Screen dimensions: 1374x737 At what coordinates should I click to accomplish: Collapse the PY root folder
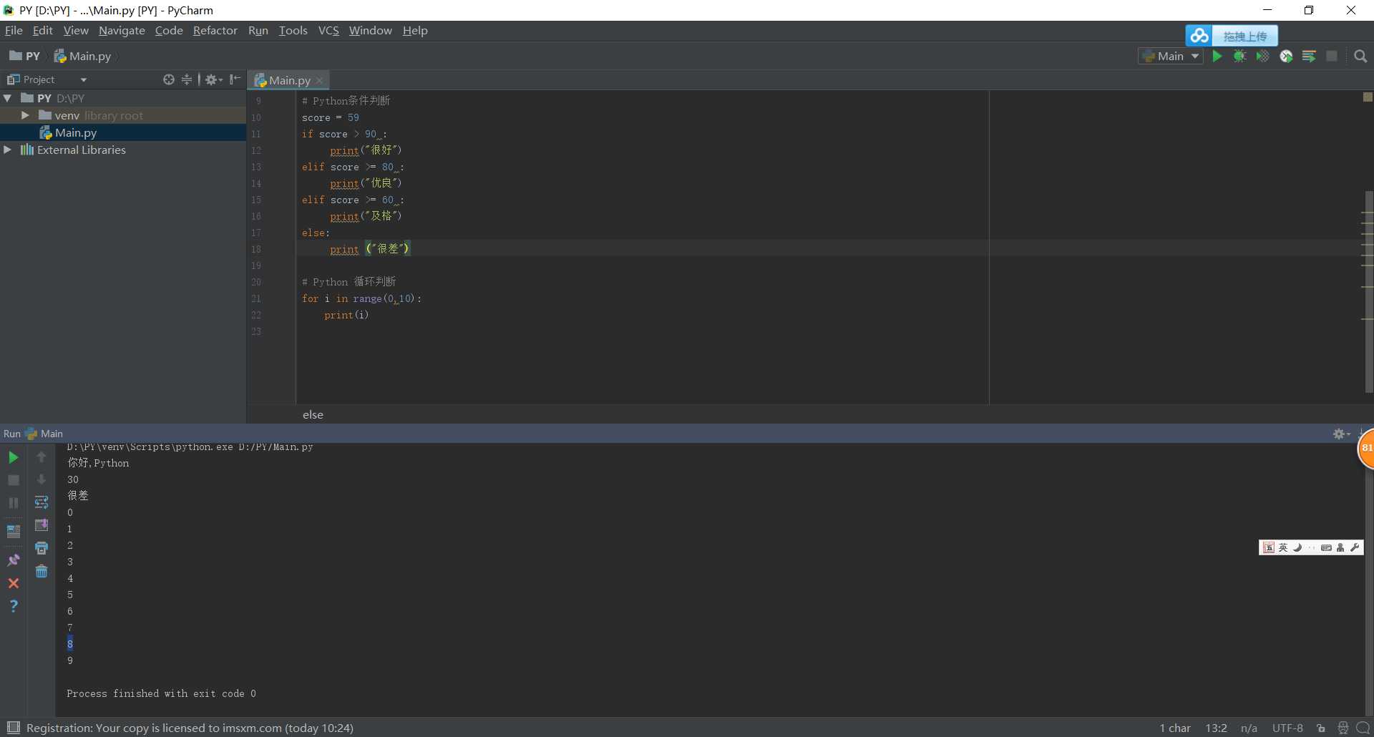tap(8, 98)
